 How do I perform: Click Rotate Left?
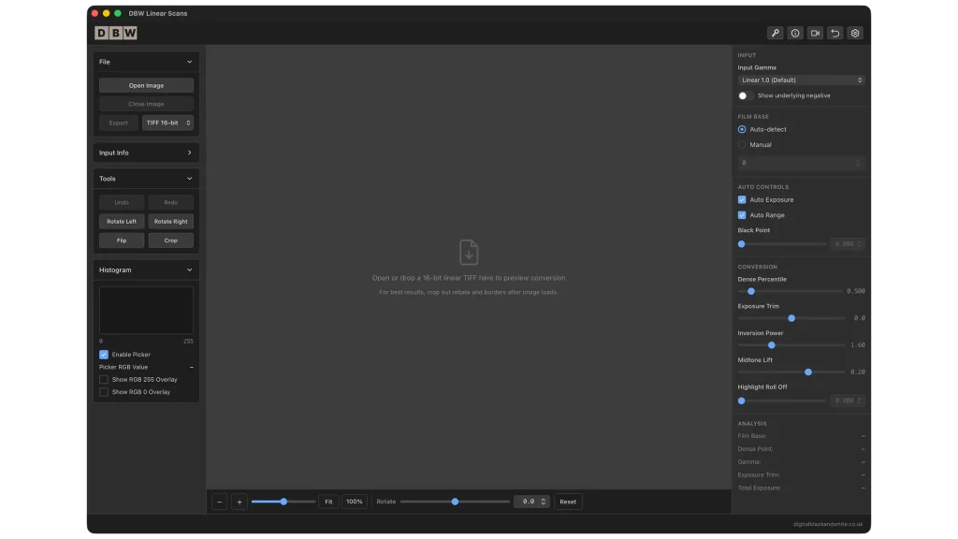click(122, 221)
